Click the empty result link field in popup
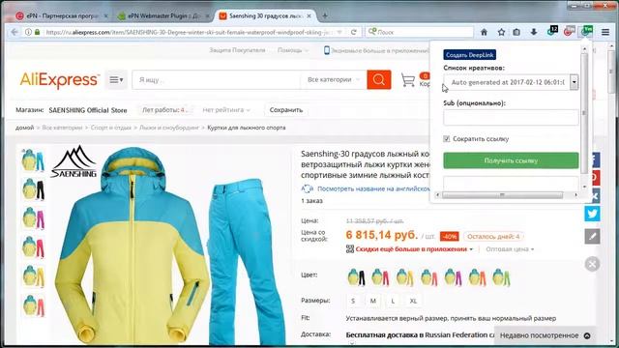Viewport: 619px width, 348px height. (511, 184)
